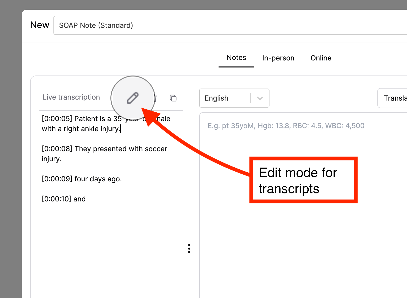Click the transcript entry at 0:00:10

coord(64,199)
